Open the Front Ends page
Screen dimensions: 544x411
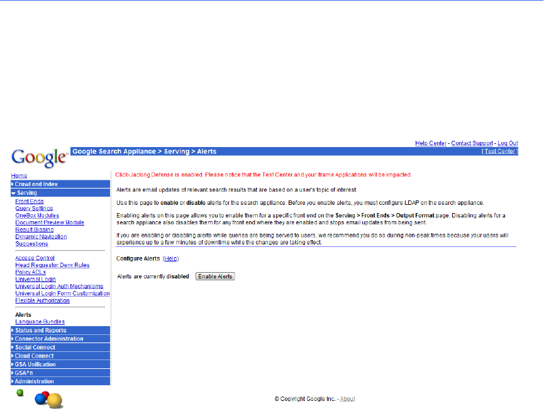(x=30, y=201)
